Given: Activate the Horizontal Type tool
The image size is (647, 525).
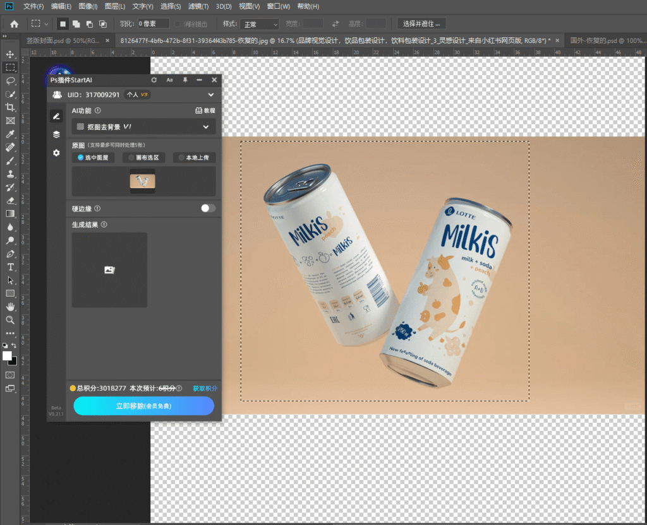Looking at the screenshot, I should tap(10, 267).
